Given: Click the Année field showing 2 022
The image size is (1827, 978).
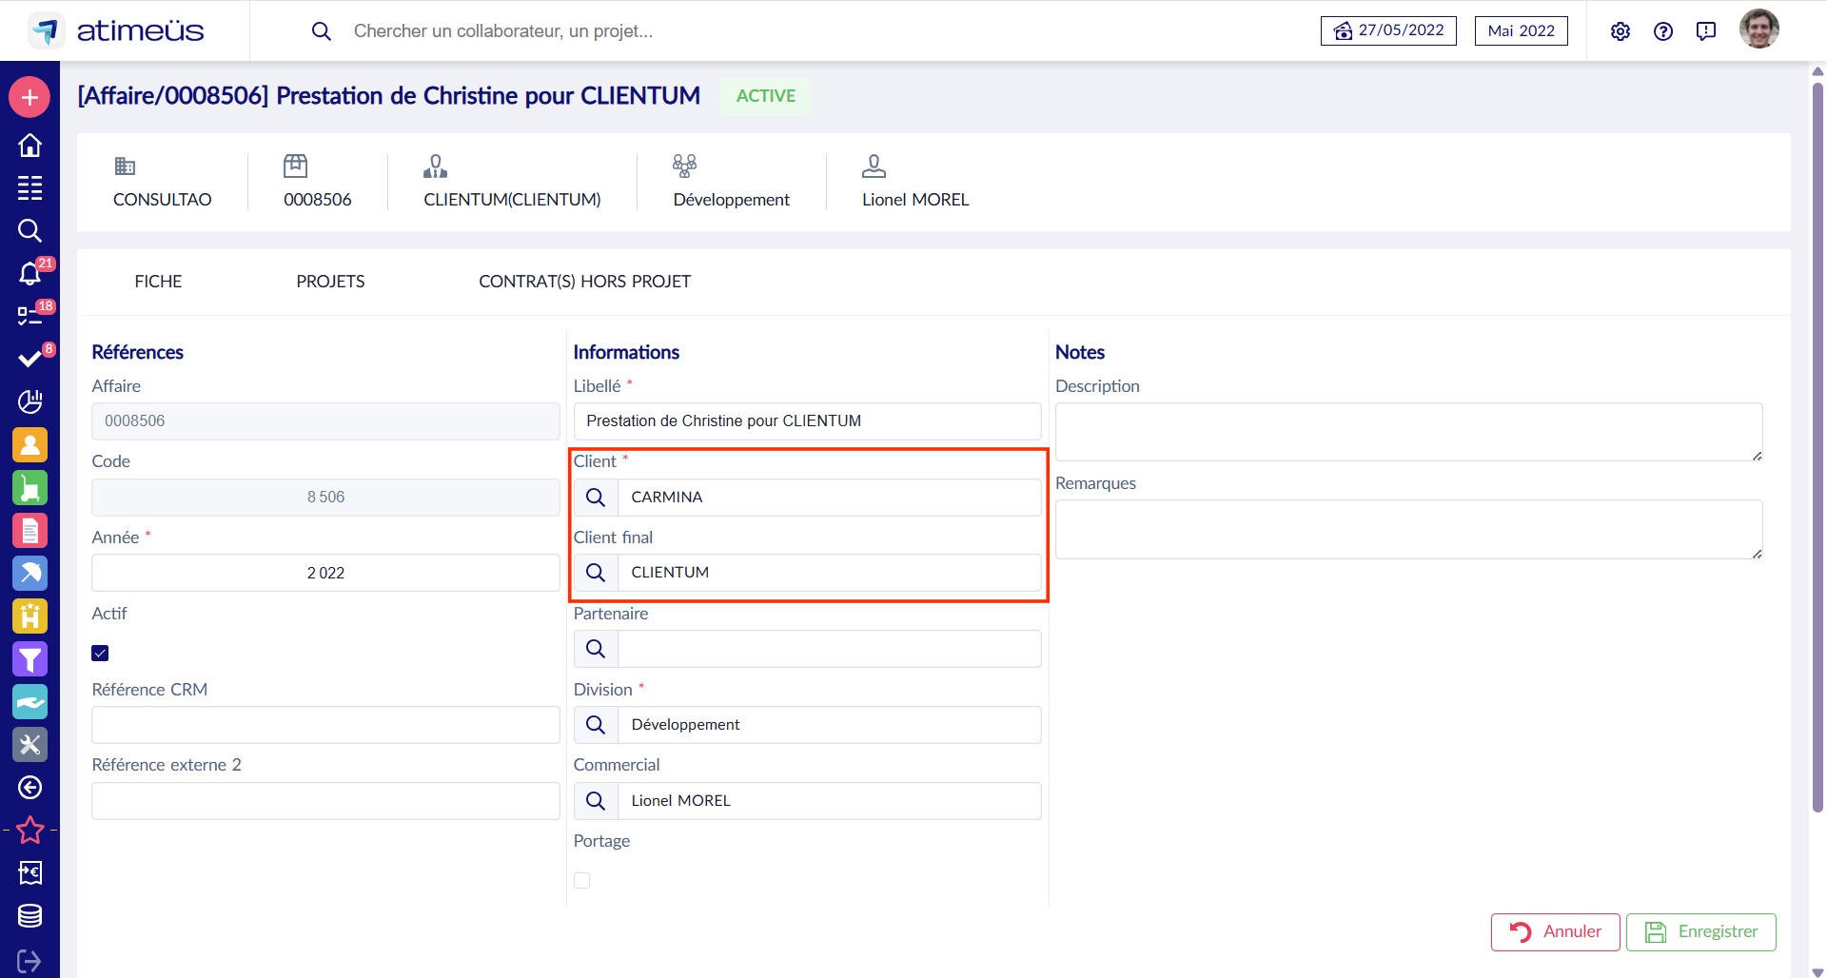Looking at the screenshot, I should (x=325, y=573).
